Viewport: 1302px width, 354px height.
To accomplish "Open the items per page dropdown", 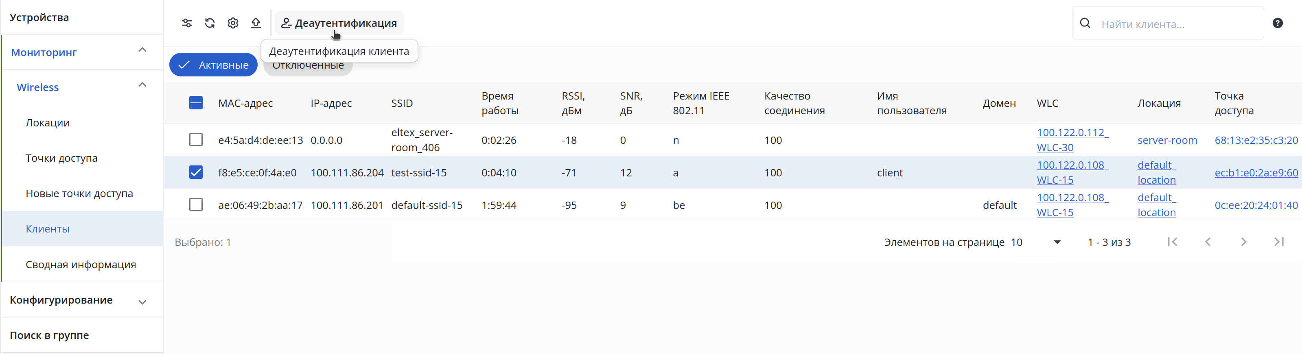I will (1036, 242).
